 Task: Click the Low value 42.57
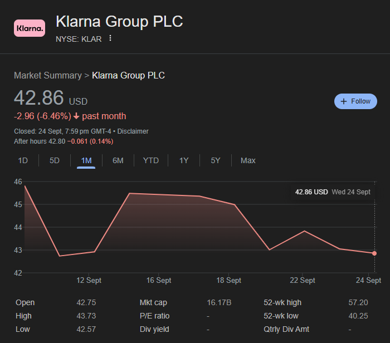coord(86,329)
